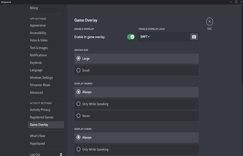Set Display Names to Only While Speaking
The image size is (243, 156).
point(136,104)
